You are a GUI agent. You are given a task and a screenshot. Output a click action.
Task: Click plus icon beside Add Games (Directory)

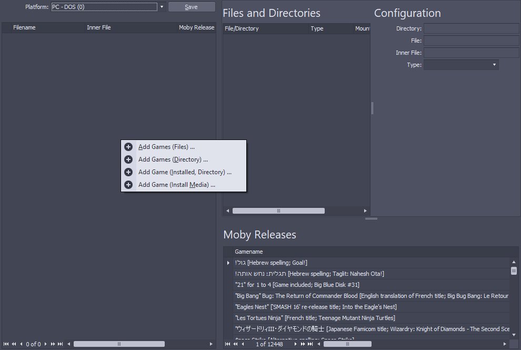tap(128, 159)
